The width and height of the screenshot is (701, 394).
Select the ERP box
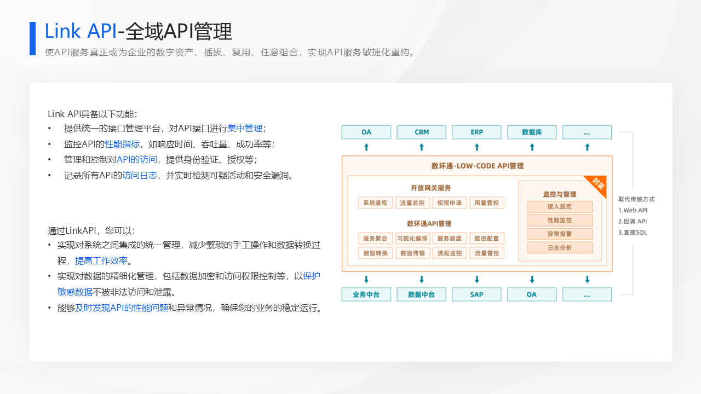pyautogui.click(x=477, y=132)
